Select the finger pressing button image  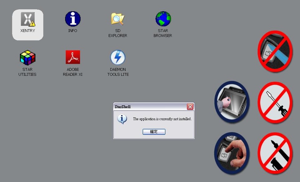click(232, 153)
